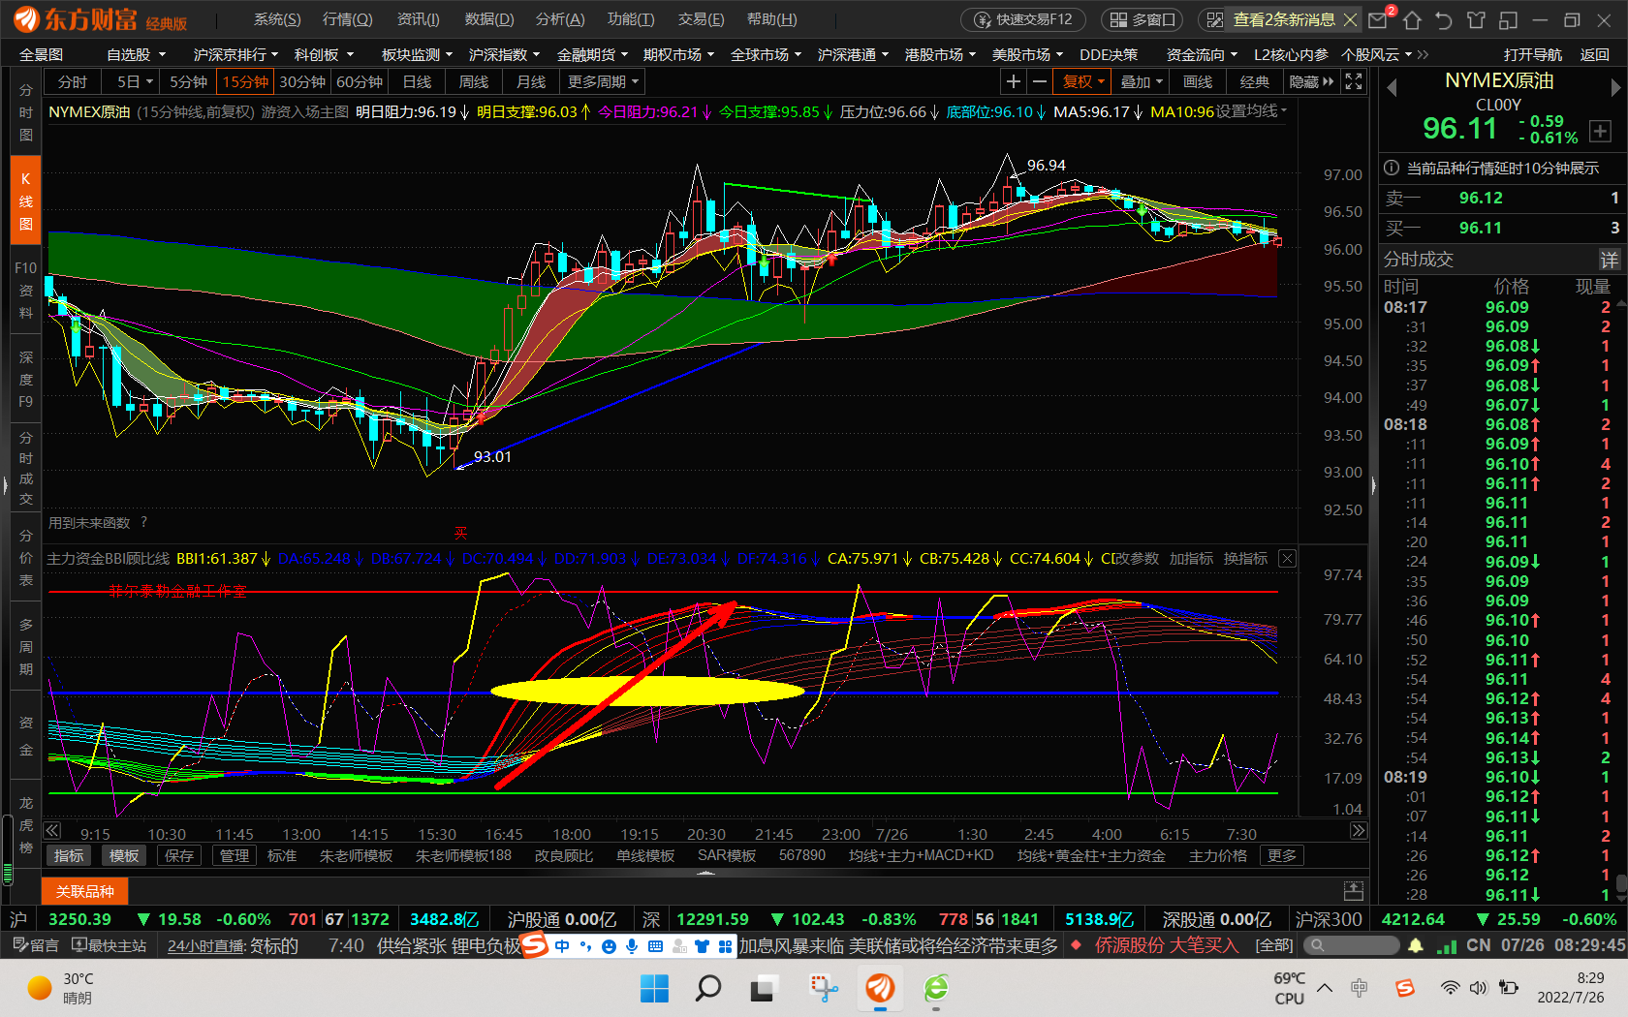This screenshot has height=1017, width=1628.
Task: Open the weather widget in taskbar
Action: pos(60,988)
